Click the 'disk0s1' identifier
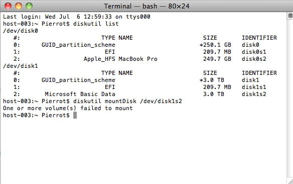This screenshot has width=293, height=184. tap(254, 52)
